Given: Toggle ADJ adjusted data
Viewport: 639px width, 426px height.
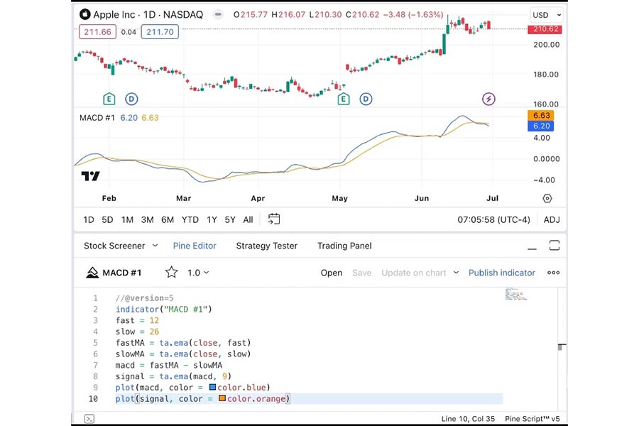Looking at the screenshot, I should [x=552, y=219].
